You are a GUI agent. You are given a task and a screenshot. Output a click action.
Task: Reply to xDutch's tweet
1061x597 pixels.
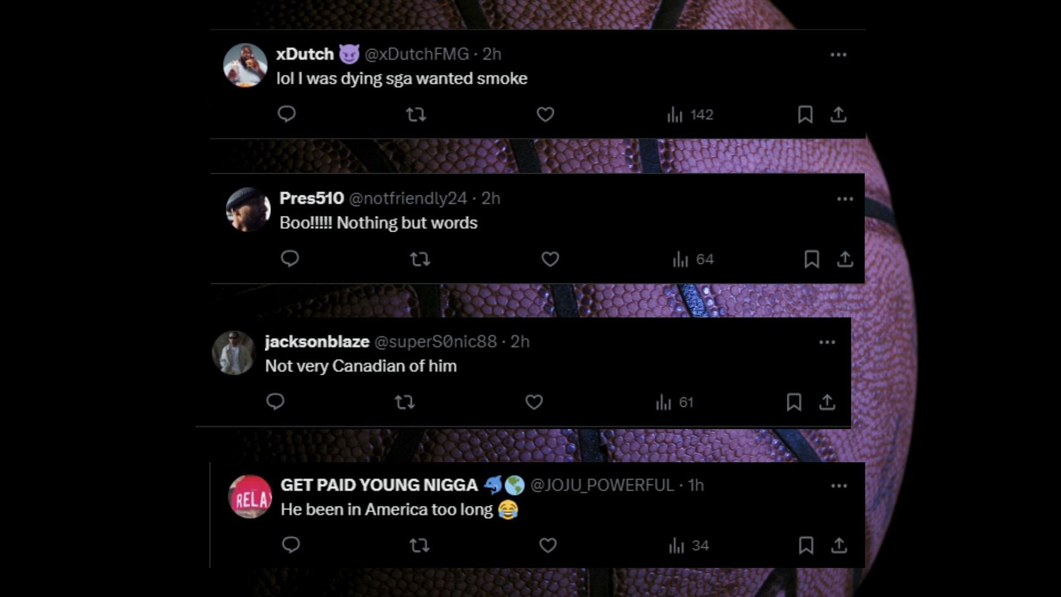pyautogui.click(x=286, y=114)
